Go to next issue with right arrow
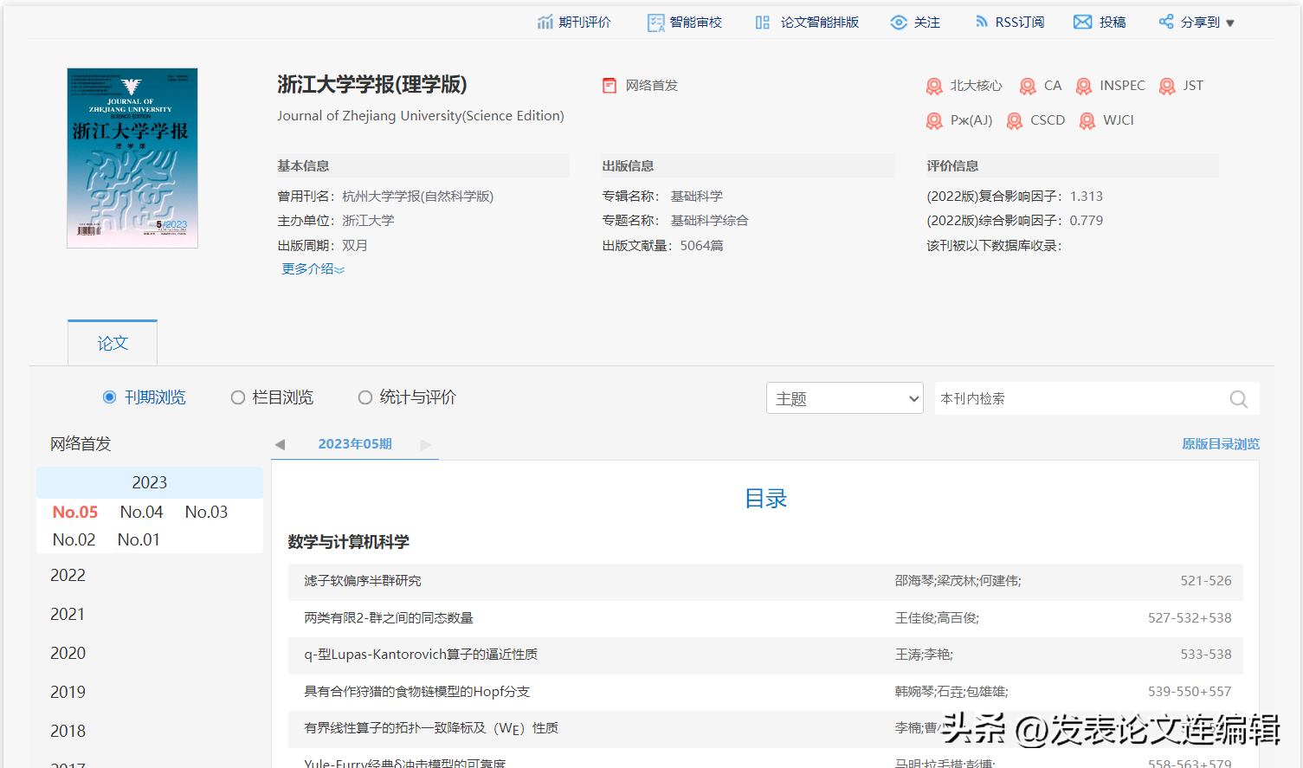Viewport: 1303px width, 768px height. (x=425, y=444)
